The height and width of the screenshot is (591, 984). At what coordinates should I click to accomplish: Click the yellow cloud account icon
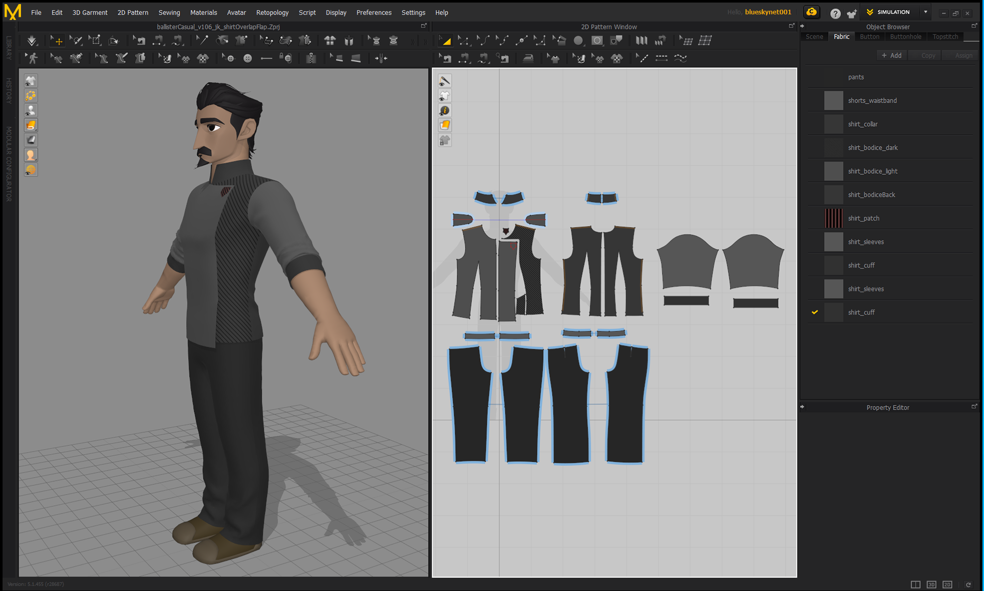[x=811, y=12]
